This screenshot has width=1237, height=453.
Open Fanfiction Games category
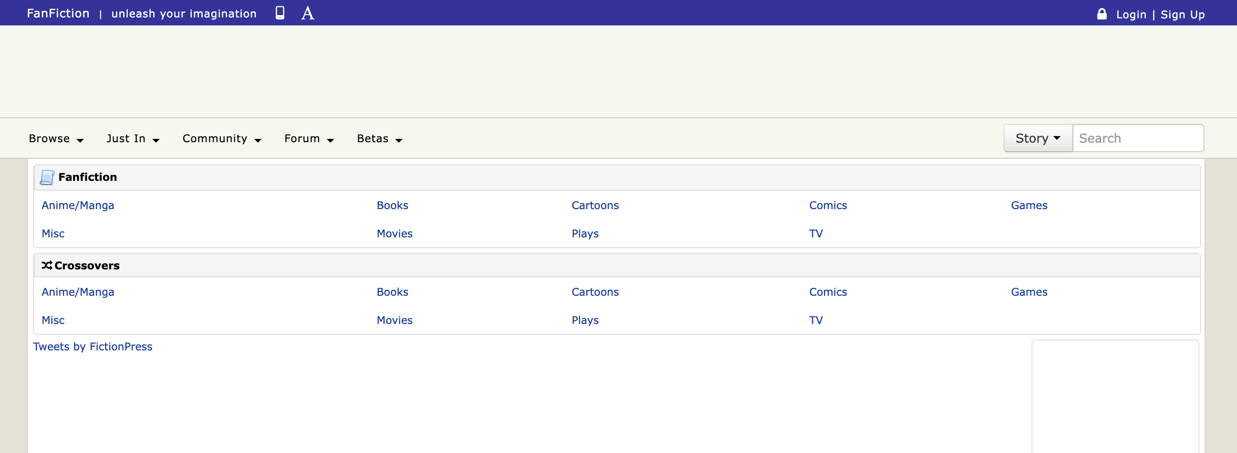[1029, 205]
